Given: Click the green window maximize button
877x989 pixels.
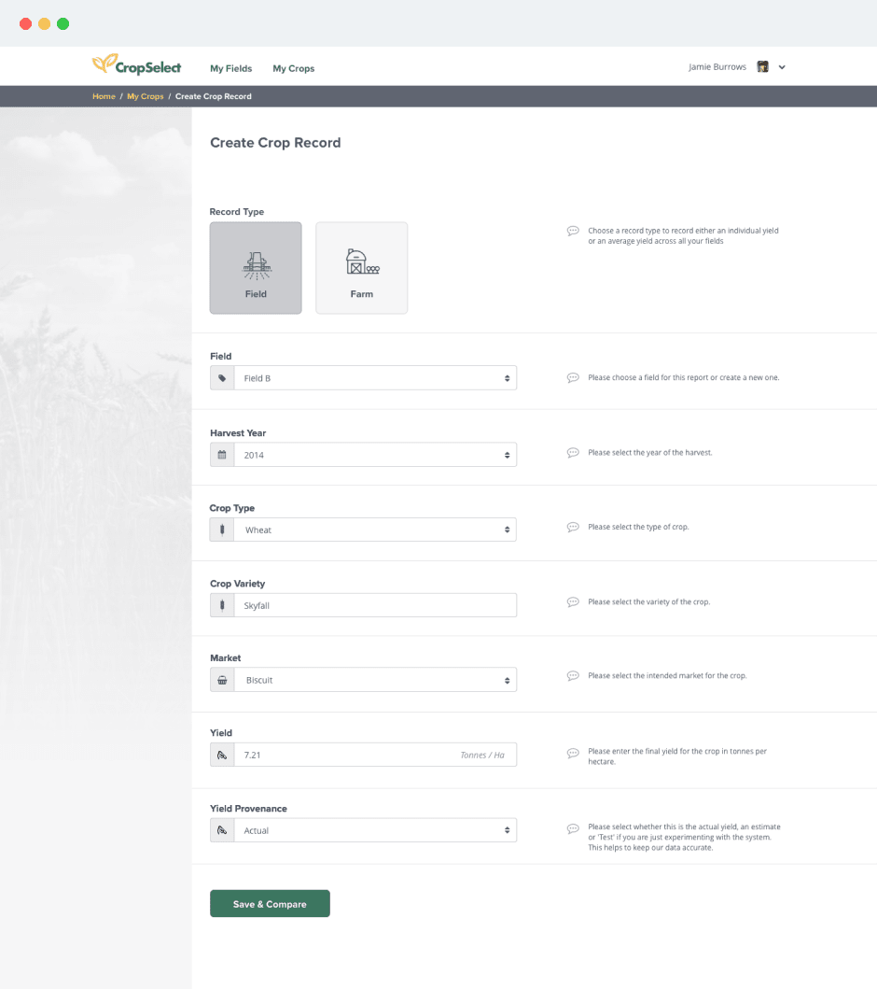Looking at the screenshot, I should [63, 24].
